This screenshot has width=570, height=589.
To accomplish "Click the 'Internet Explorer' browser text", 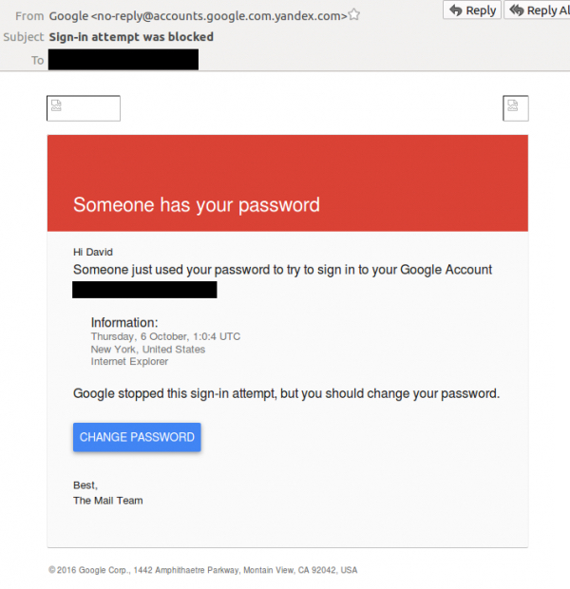I will pyautogui.click(x=129, y=362).
